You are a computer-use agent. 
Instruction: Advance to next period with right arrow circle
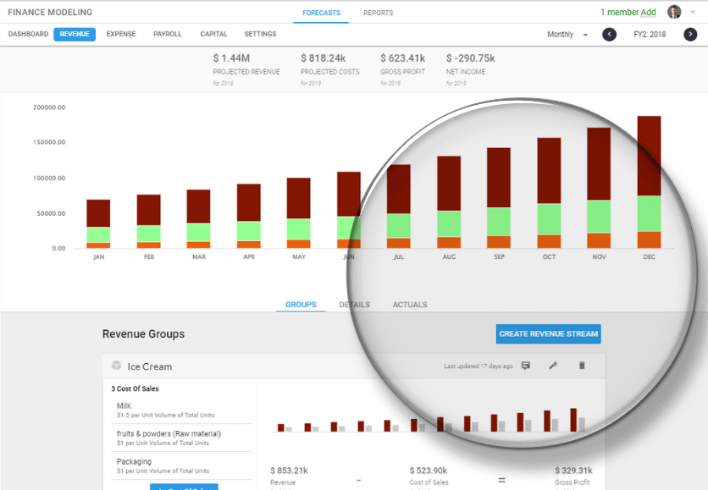tap(690, 35)
